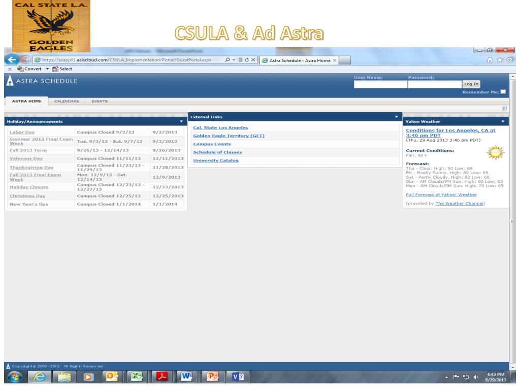The height and width of the screenshot is (390, 520).
Task: Open Excel taskbar icon
Action: (x=136, y=377)
